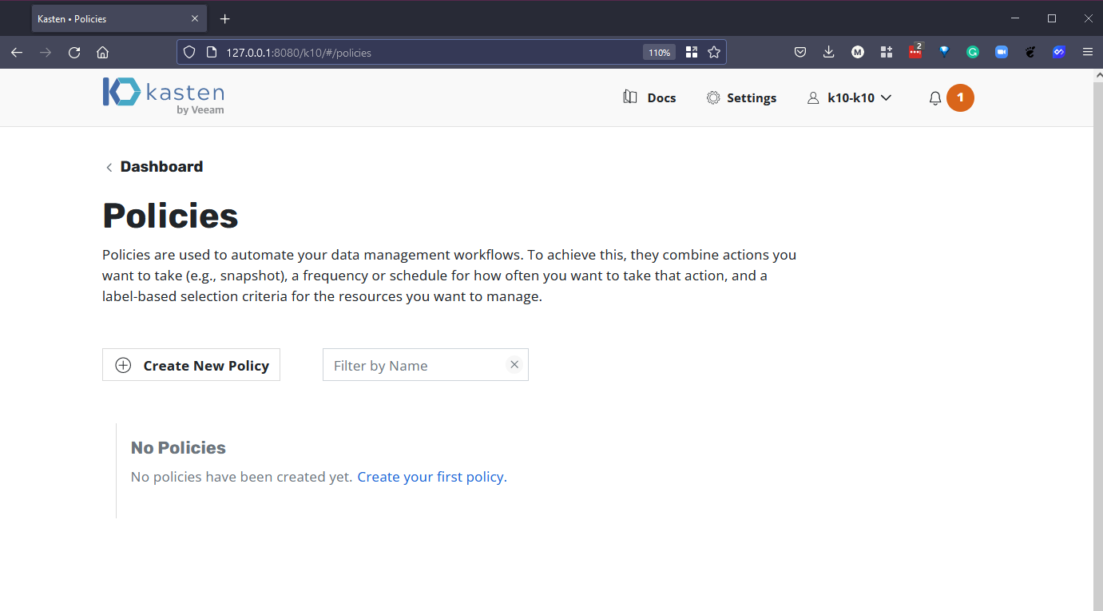Click into the Filter by Name field

(415, 365)
